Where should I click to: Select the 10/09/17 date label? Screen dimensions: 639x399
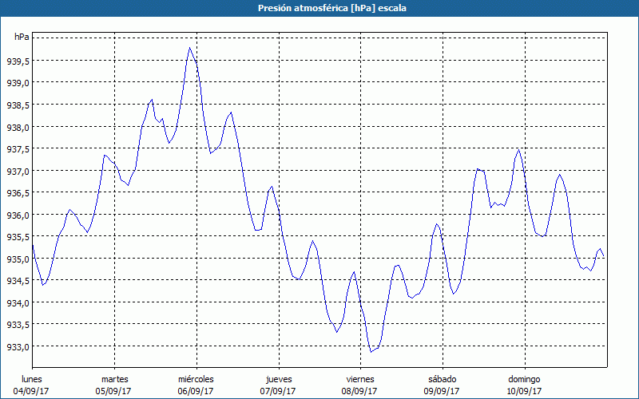point(524,391)
